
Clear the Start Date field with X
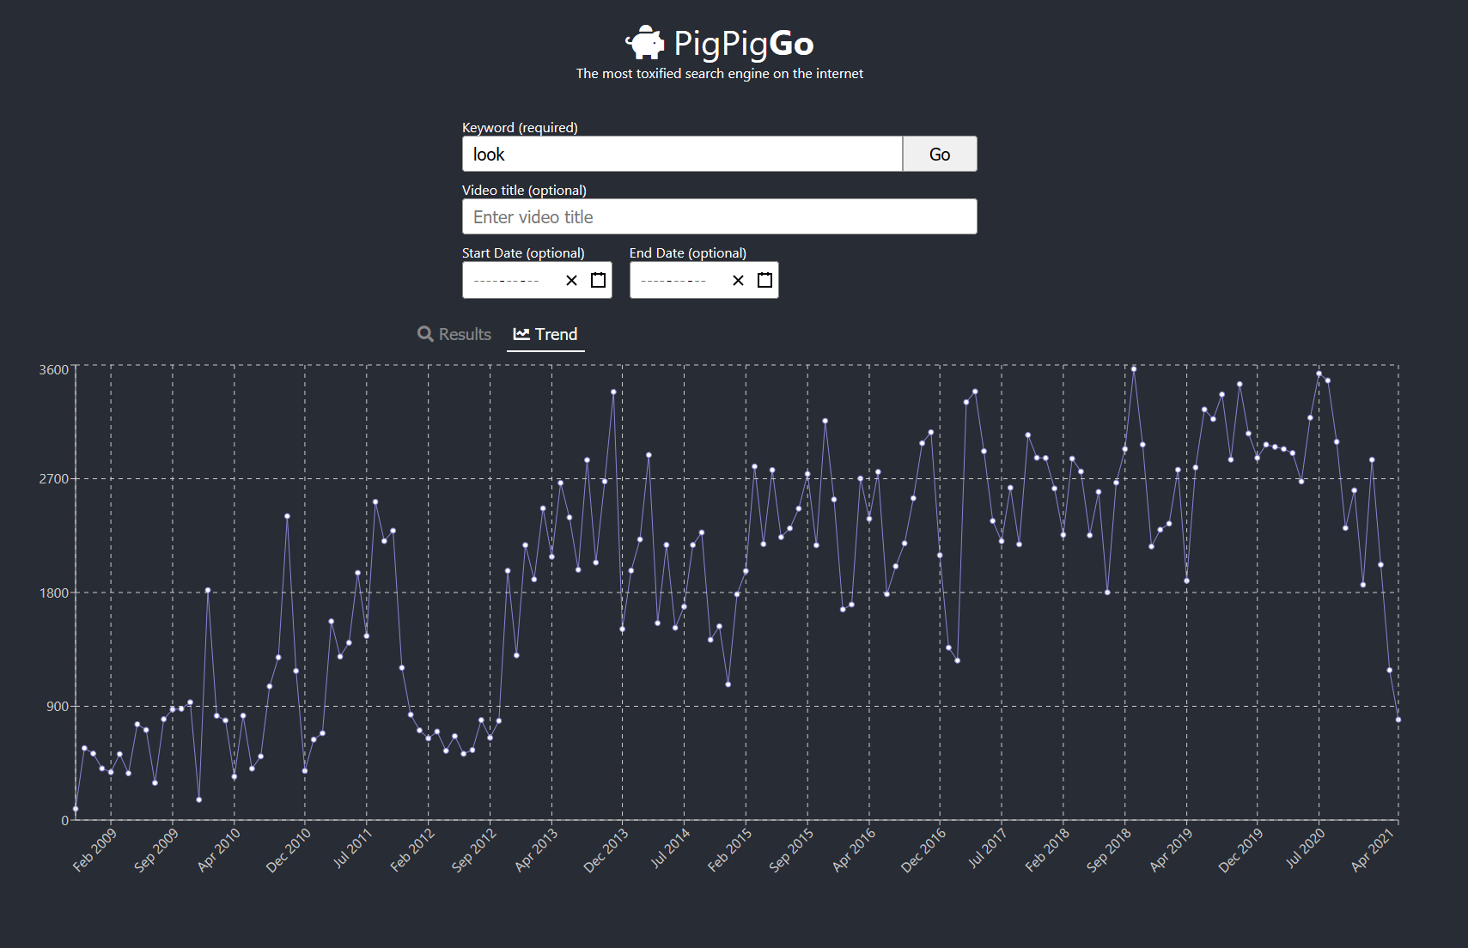pos(572,280)
